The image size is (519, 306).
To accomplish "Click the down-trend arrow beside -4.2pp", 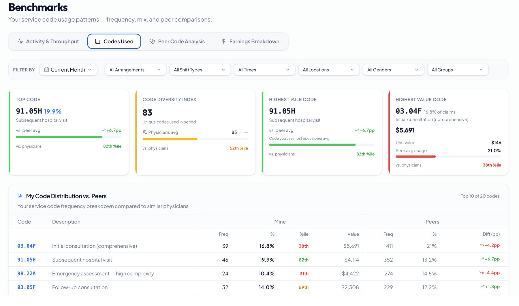I will pyautogui.click(x=482, y=245).
